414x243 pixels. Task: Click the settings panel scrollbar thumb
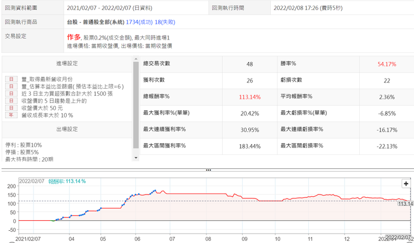[135, 103]
